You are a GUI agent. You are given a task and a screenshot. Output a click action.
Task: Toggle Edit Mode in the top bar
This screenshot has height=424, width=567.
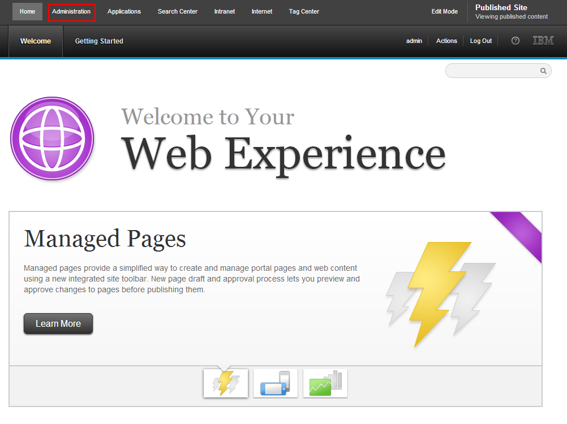pyautogui.click(x=445, y=12)
